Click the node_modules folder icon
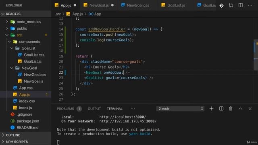 coord(12,22)
